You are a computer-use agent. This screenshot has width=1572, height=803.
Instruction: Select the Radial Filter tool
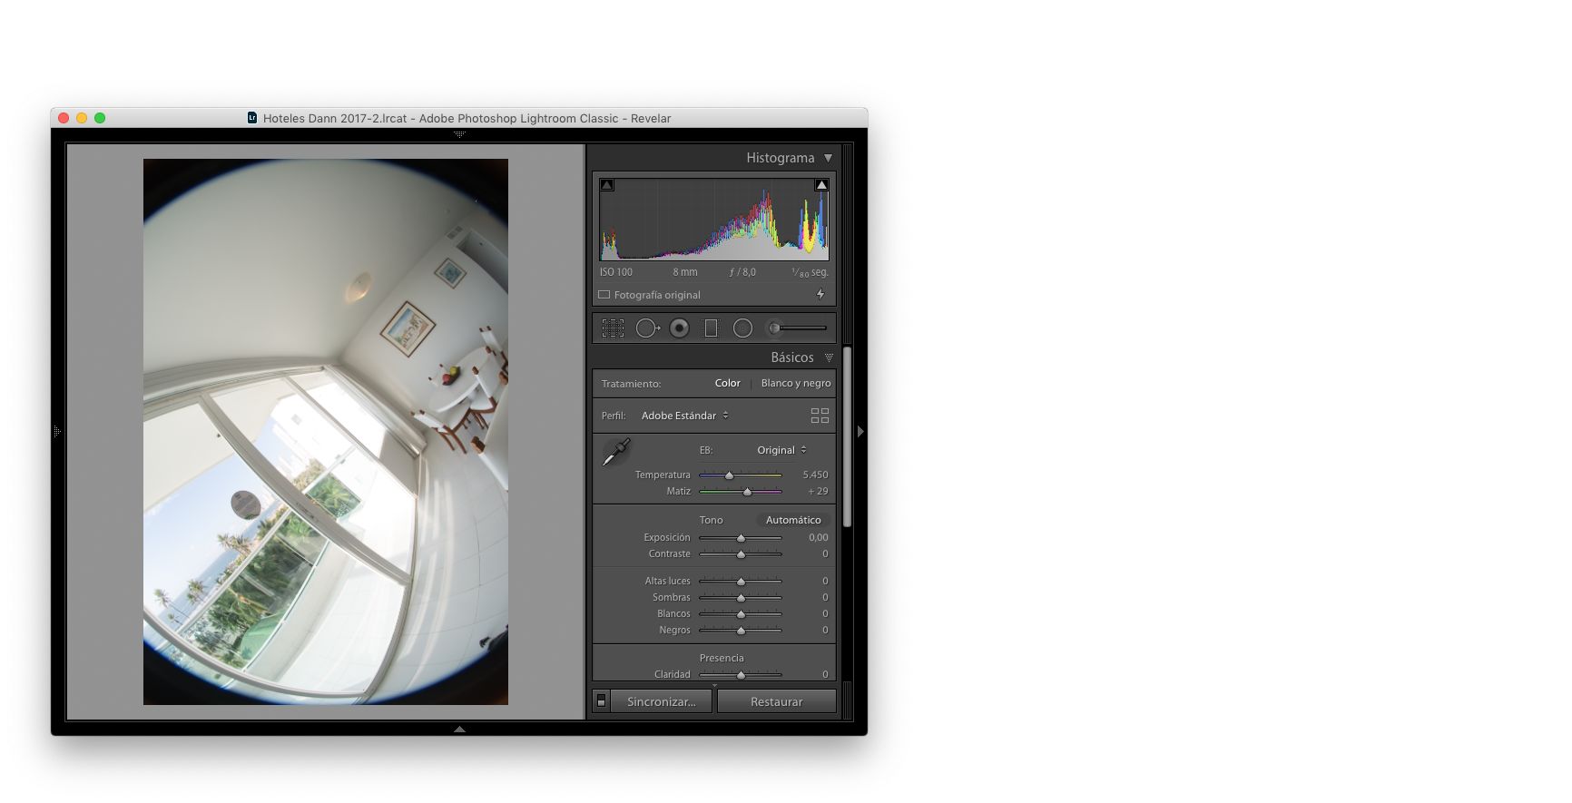coord(742,328)
